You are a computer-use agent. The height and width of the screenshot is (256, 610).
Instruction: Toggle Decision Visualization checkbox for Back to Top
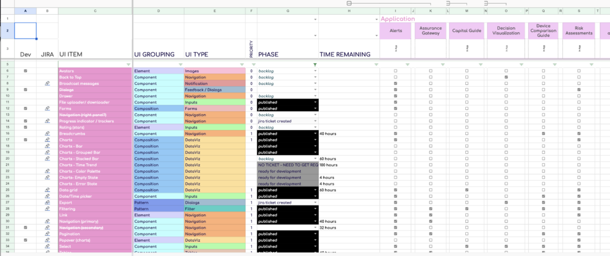[x=506, y=77]
